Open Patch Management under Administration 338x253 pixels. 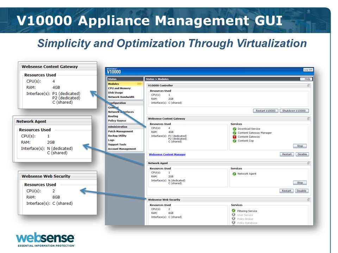120,131
